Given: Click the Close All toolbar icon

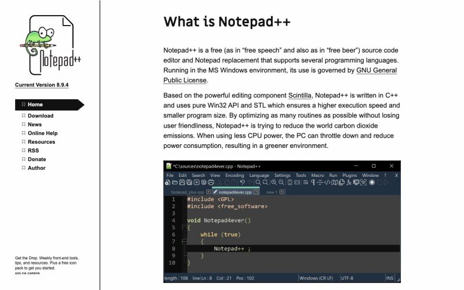Looking at the screenshot, I should pos(204,182).
